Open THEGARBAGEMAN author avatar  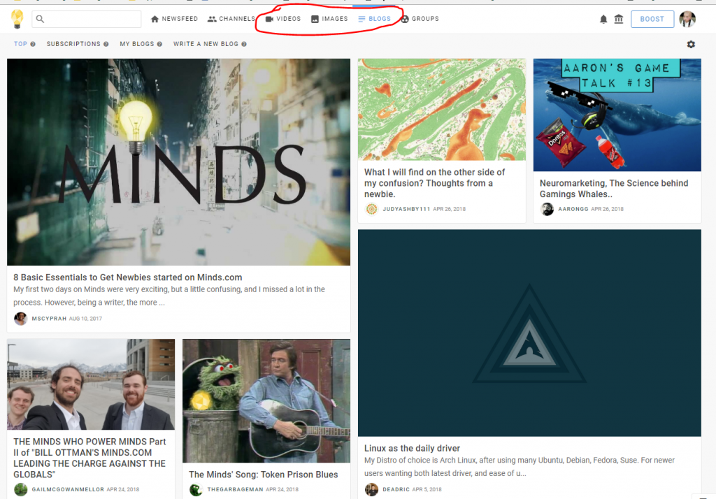[196, 489]
